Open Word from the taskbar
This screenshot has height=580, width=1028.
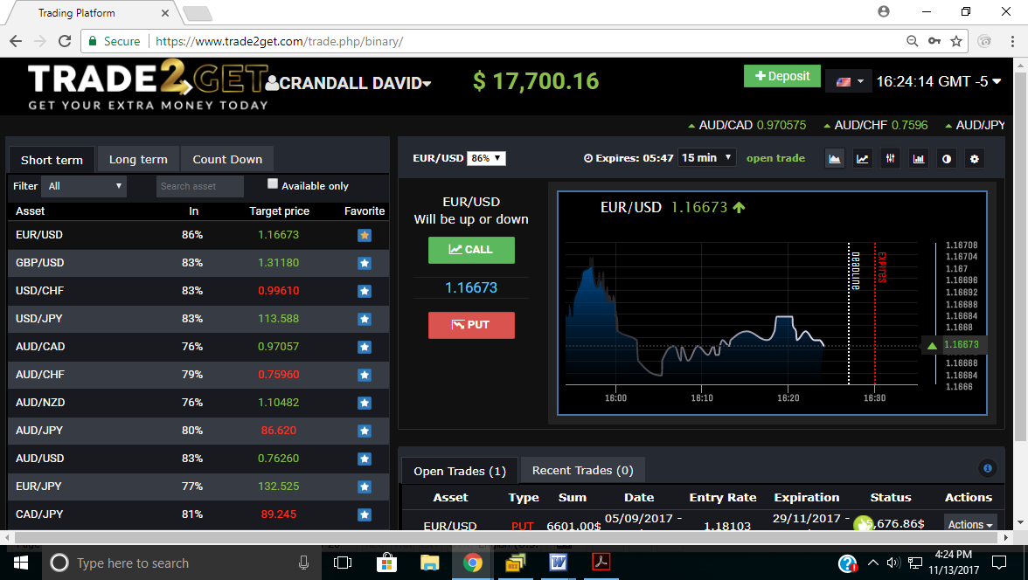pos(558,563)
